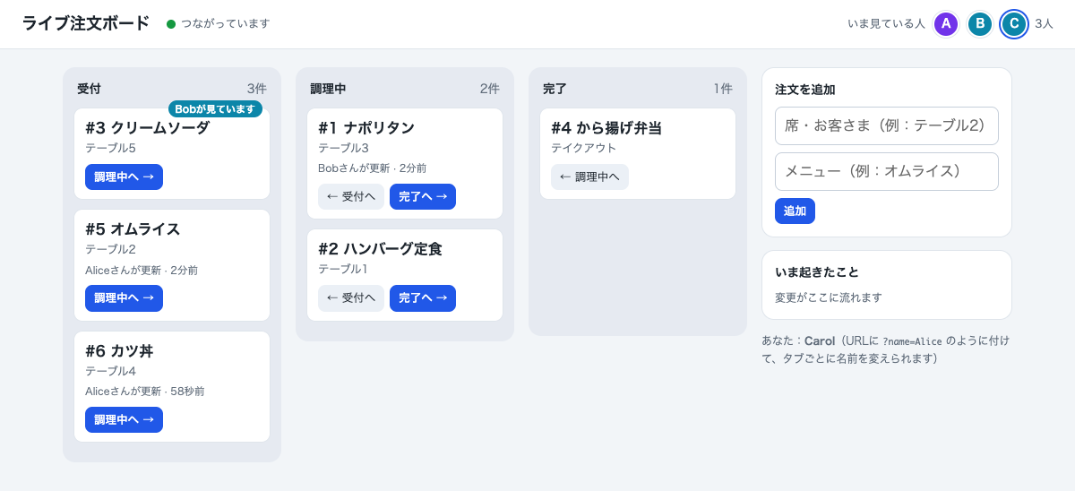Click the #6 カツ丼 card title
This screenshot has height=491, width=1075.
[x=121, y=350]
